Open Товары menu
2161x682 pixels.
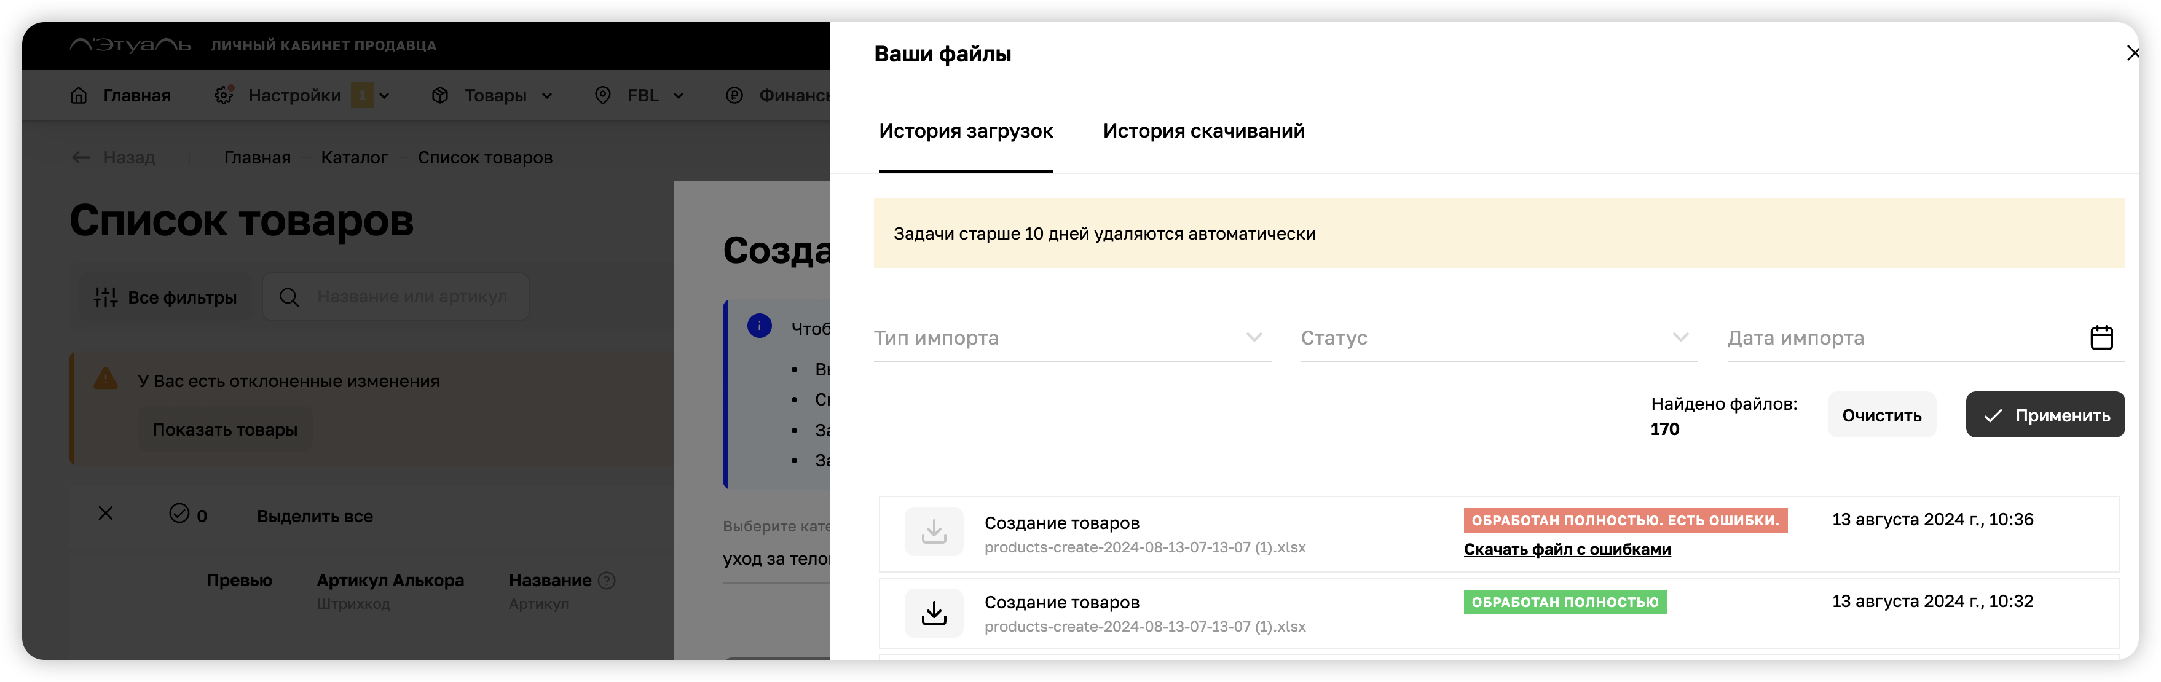495,96
